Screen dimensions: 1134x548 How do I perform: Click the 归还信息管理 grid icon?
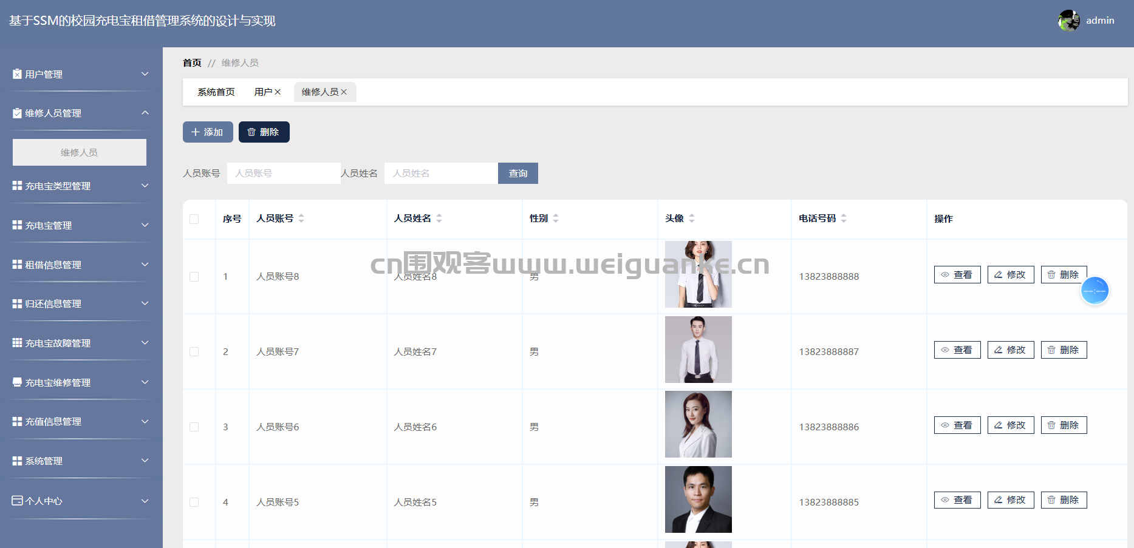tap(17, 303)
